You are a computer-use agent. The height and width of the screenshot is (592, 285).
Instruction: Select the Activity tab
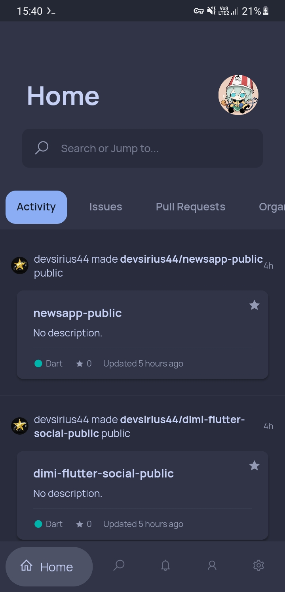[x=36, y=207]
